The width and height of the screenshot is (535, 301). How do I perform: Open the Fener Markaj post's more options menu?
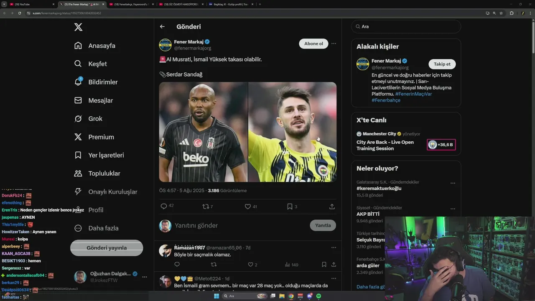click(334, 43)
